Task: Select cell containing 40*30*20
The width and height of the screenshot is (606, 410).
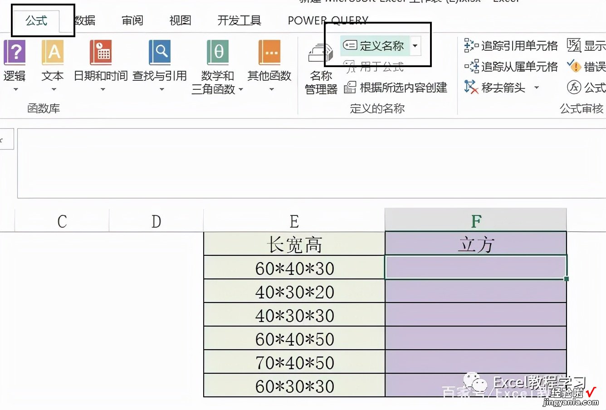Action: pos(294,291)
